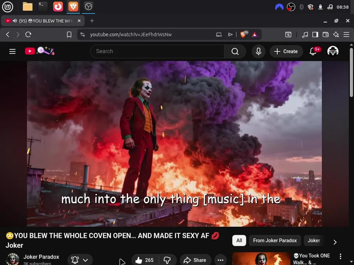The width and height of the screenshot is (354, 265).
Task: Open the NordVPN tray icon
Action: pyautogui.click(x=279, y=7)
